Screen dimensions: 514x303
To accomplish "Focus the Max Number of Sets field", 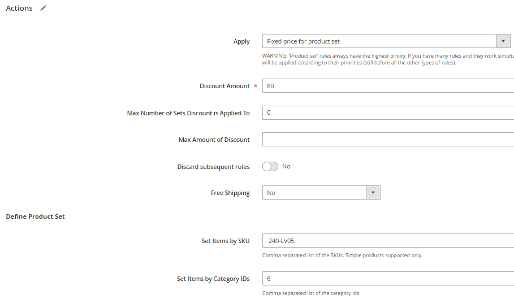I will point(388,112).
